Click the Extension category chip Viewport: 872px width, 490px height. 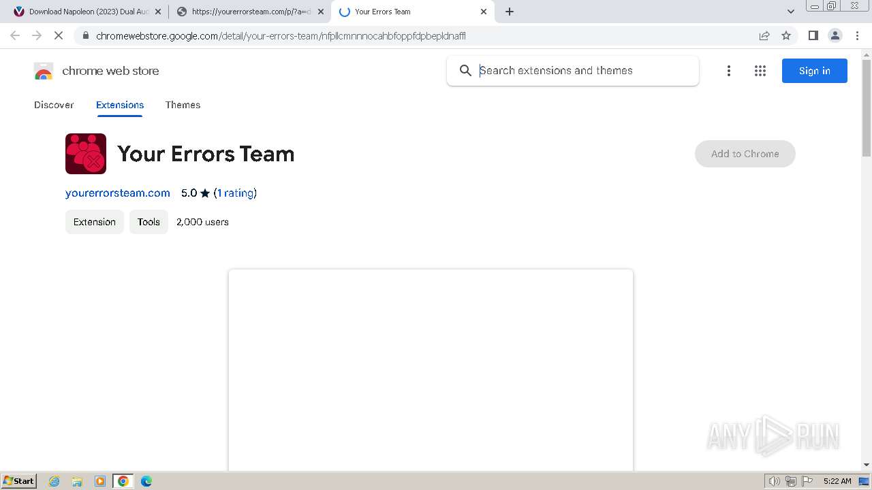click(x=95, y=222)
